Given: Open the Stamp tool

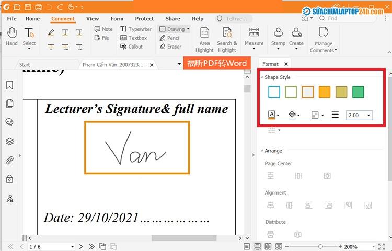Looking at the screenshot, I should pyautogui.click(x=278, y=38).
